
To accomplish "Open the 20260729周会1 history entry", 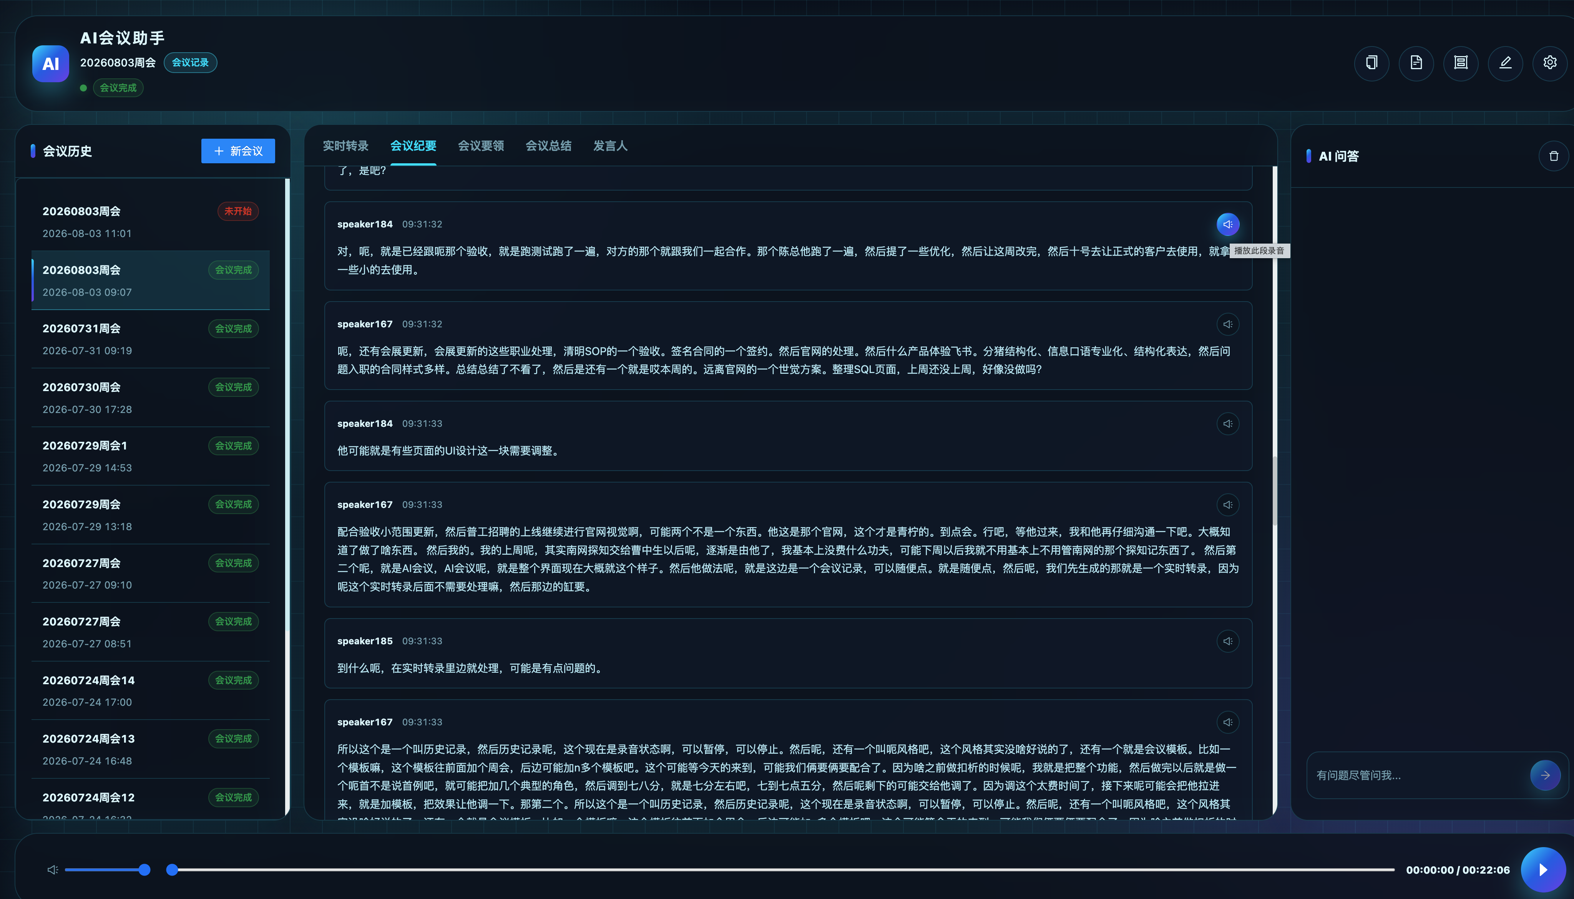I will click(x=151, y=456).
